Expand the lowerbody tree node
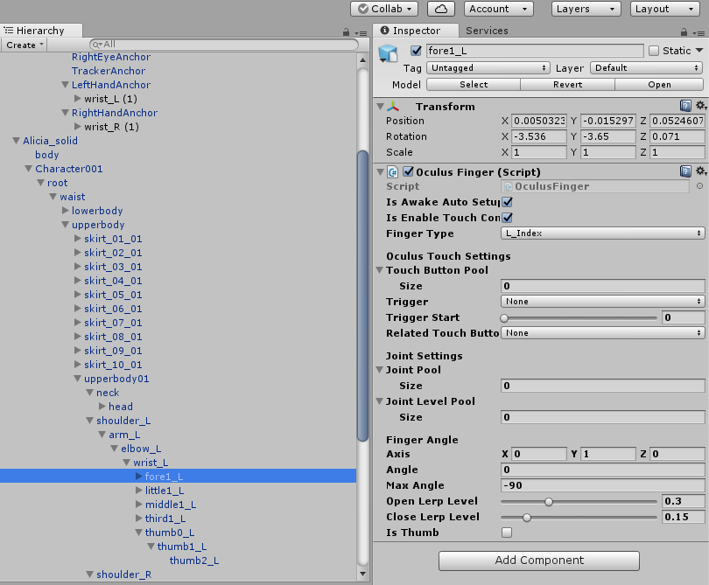The image size is (709, 585). [x=66, y=211]
